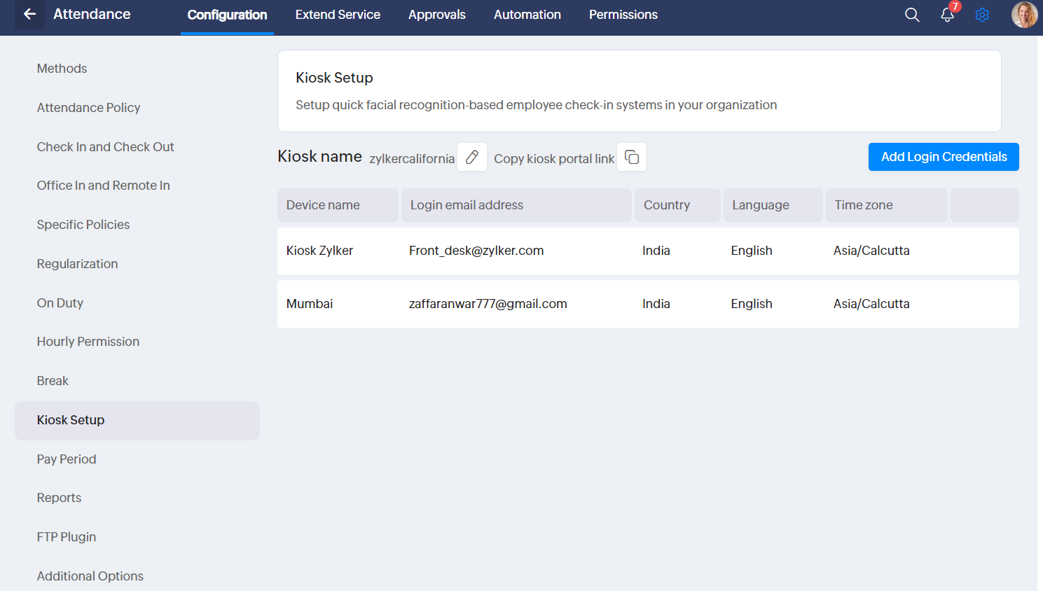The height and width of the screenshot is (591, 1043).
Task: Open the search magnifier icon
Action: coord(912,15)
